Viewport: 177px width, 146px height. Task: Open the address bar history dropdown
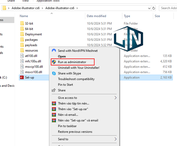(x=149, y=8)
